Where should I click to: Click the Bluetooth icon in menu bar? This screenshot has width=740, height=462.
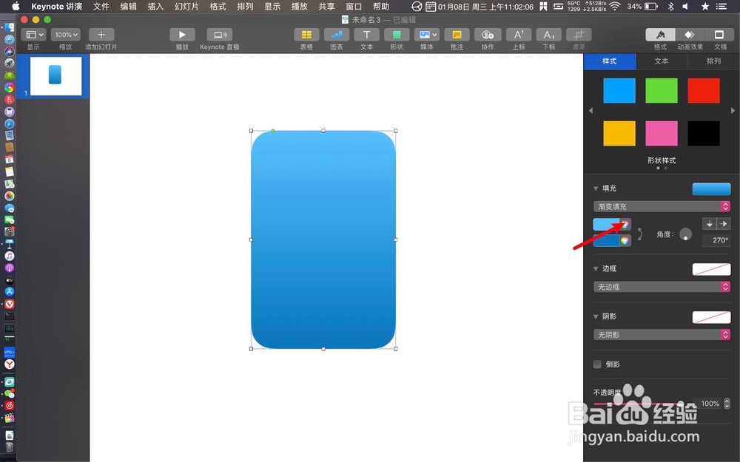(670, 7)
